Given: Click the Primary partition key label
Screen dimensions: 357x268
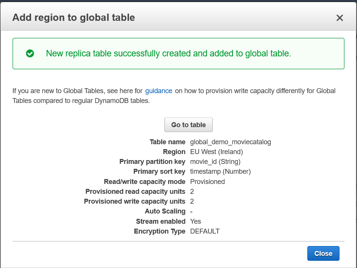Looking at the screenshot, I should point(152,162).
